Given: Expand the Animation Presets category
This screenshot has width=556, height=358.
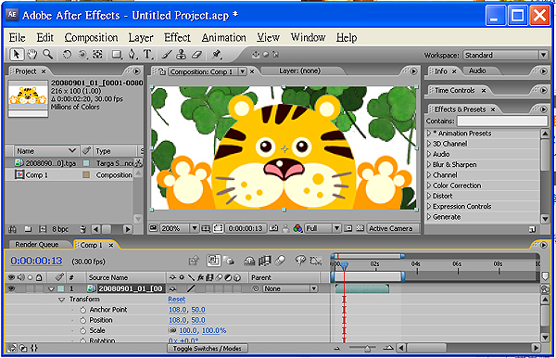Looking at the screenshot, I should point(429,134).
